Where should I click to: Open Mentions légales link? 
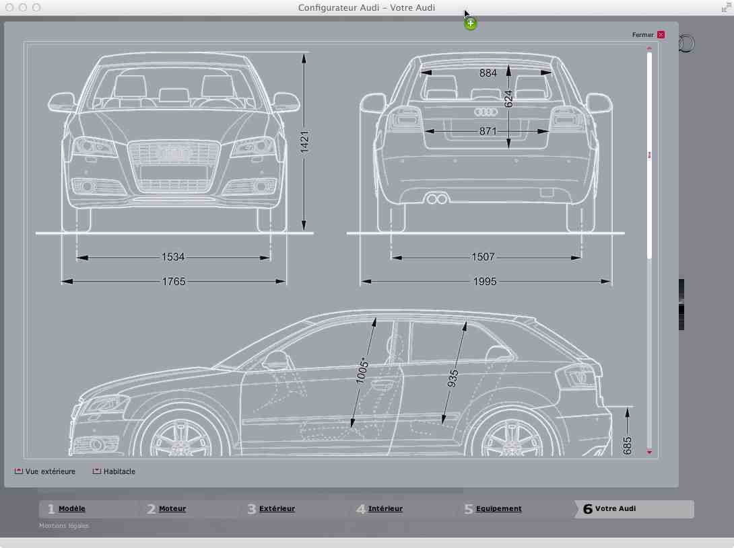(64, 526)
